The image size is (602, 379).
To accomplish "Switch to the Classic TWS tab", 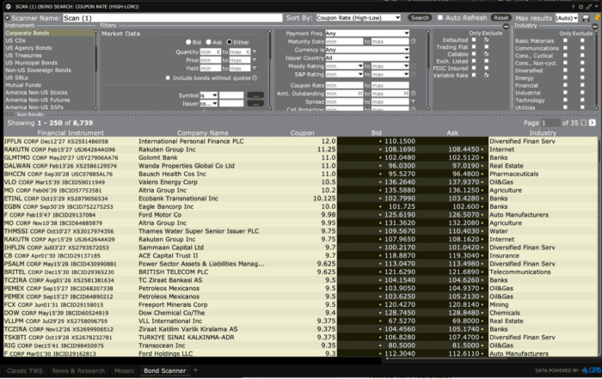I will coord(25,370).
